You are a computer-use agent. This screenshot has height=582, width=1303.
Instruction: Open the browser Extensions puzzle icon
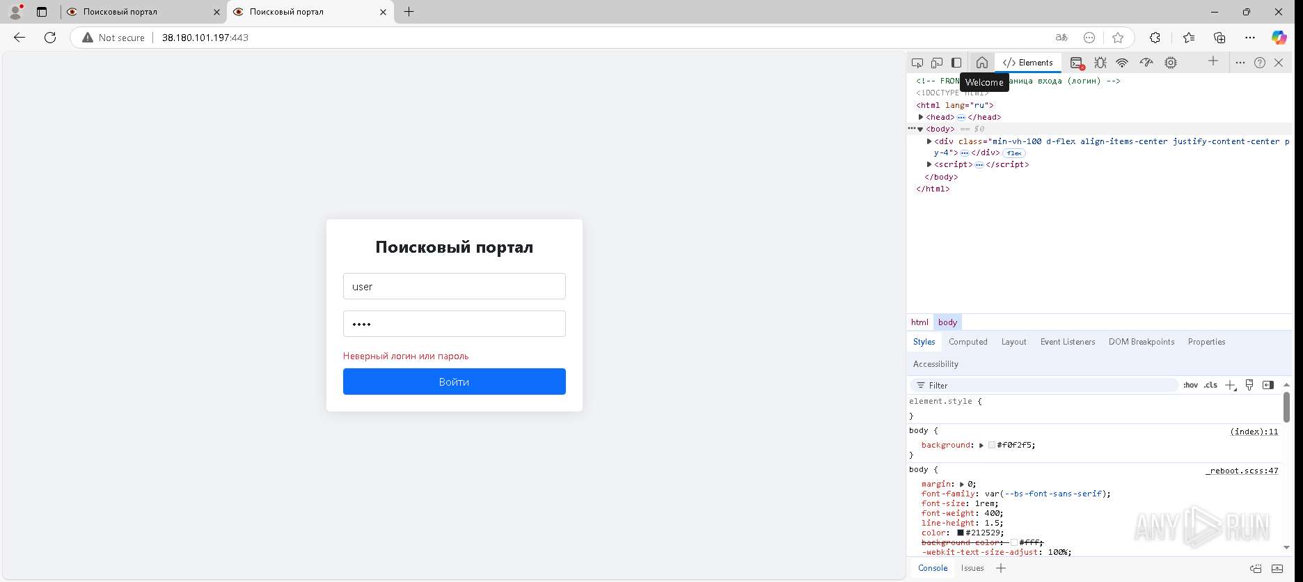pos(1155,38)
